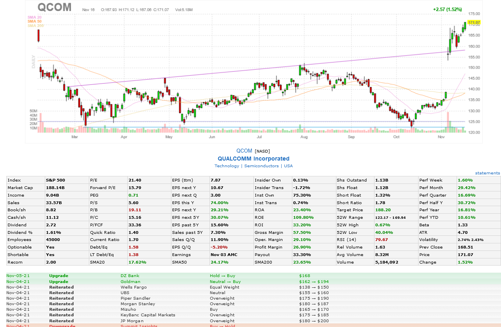Click the SMA 200 legend label

tap(35, 26)
